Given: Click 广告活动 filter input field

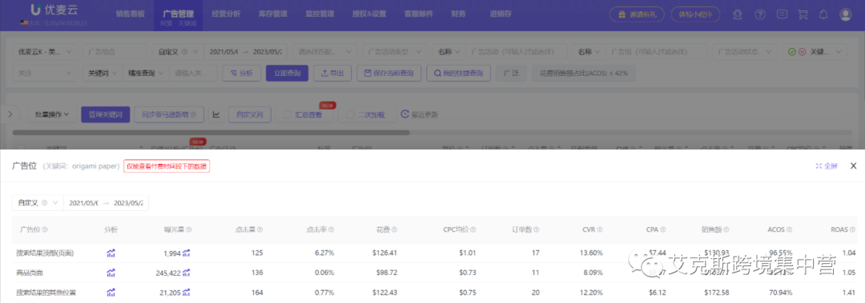Looking at the screenshot, I should [x=517, y=52].
